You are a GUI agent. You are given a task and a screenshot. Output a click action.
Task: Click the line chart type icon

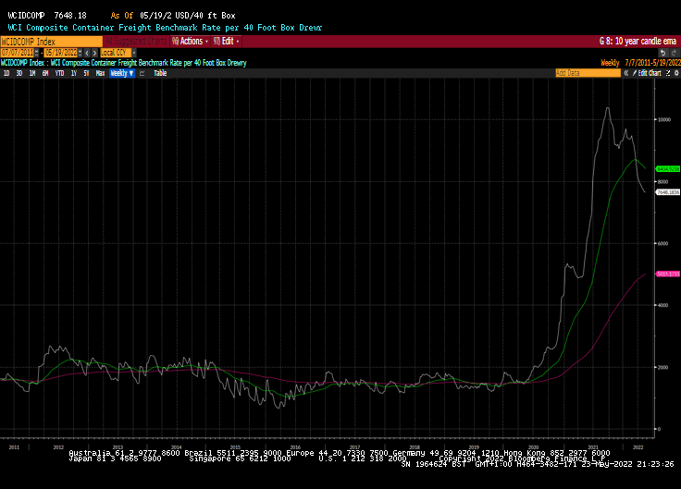click(142, 72)
